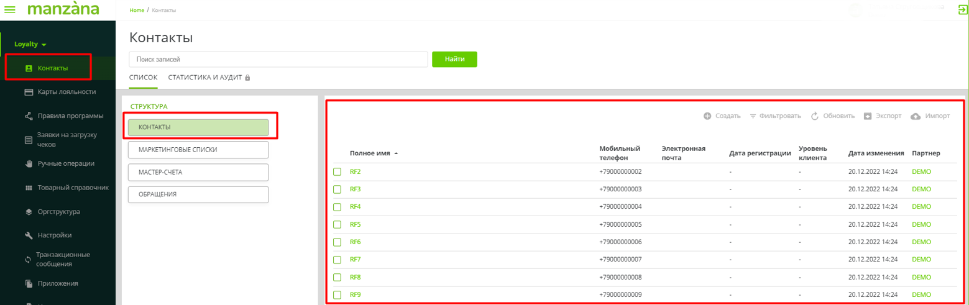This screenshot has width=969, height=305.
Task: Open Настройки wrench item
Action: click(x=54, y=235)
